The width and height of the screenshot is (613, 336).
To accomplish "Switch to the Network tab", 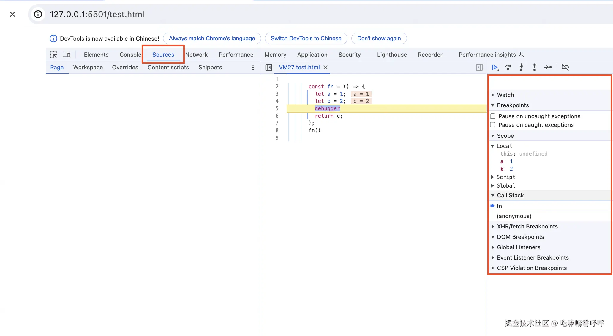I will pos(196,55).
